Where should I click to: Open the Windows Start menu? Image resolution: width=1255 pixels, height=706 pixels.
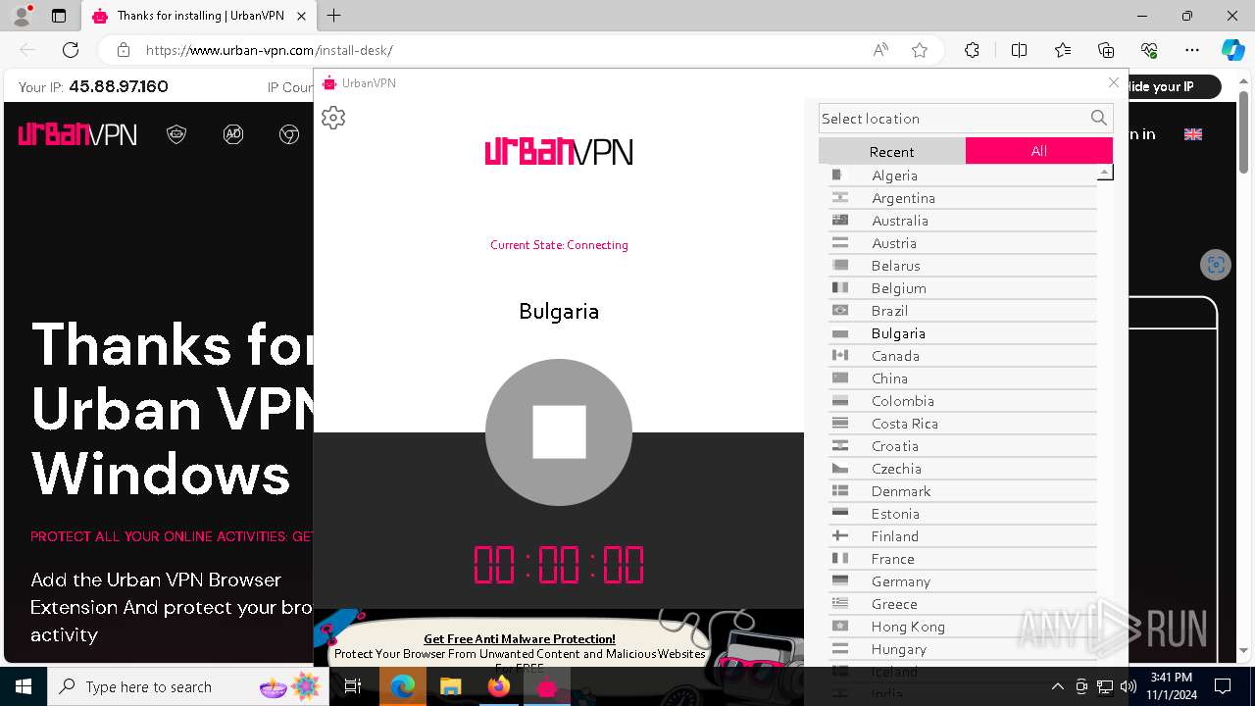point(24,686)
